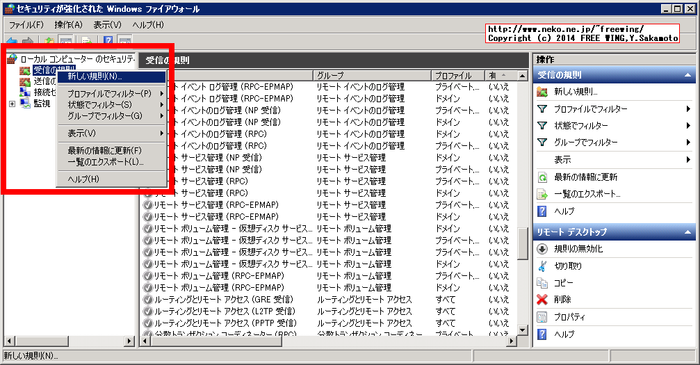This screenshot has height=365, width=700.
Task: Open グループでフィルター(G) submenu arrow in context menu
Action: (161, 115)
